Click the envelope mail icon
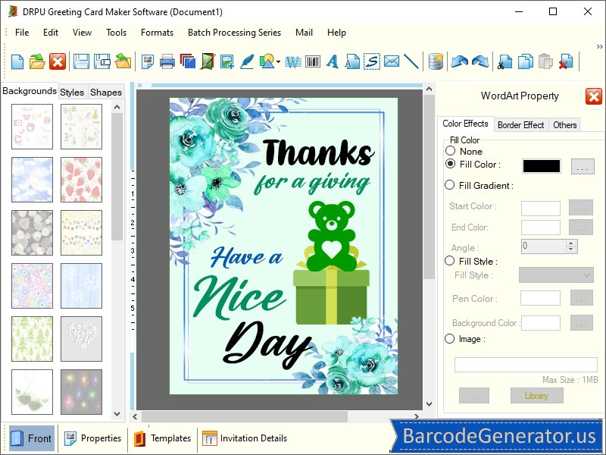This screenshot has height=455, width=606. (x=392, y=61)
